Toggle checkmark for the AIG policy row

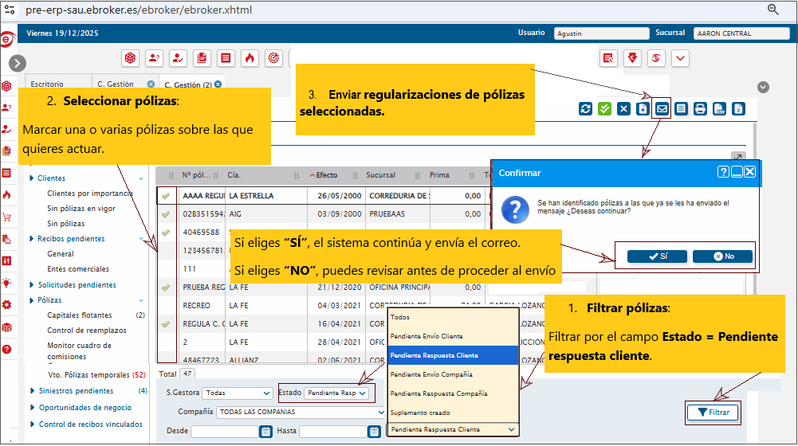[x=166, y=214]
